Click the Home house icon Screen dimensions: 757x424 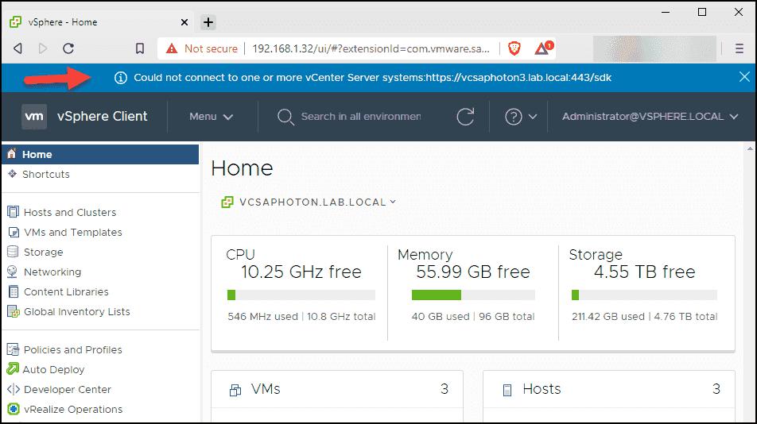[x=12, y=154]
